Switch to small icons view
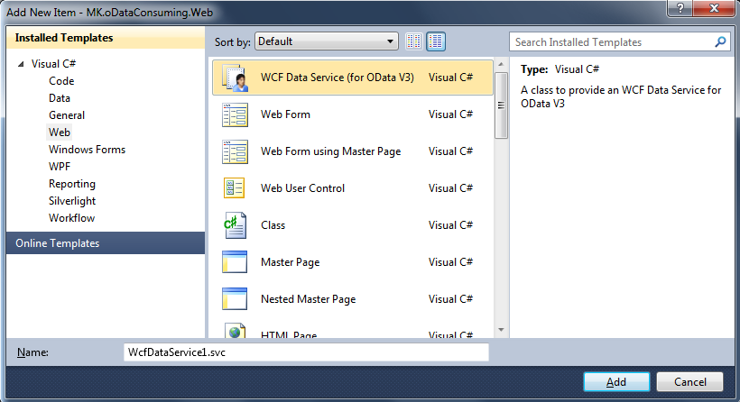Image resolution: width=740 pixels, height=402 pixels. pyautogui.click(x=414, y=41)
